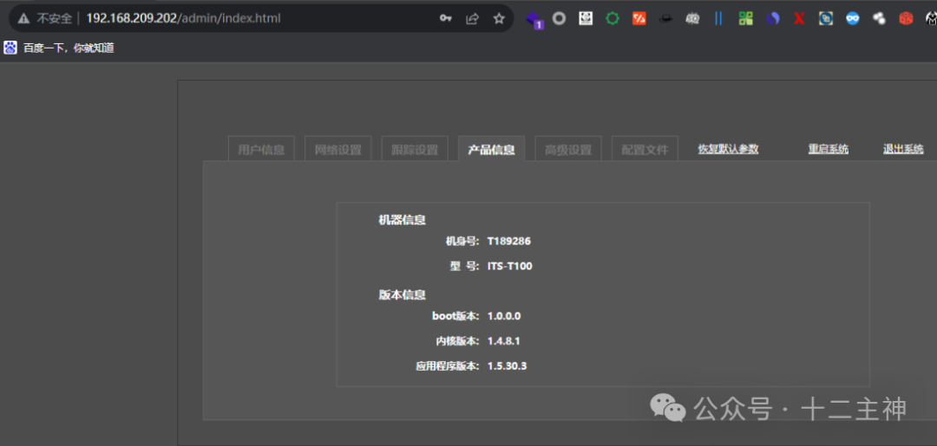Image resolution: width=937 pixels, height=446 pixels.
Task: Click the 版本信息 heading
Action: pyautogui.click(x=403, y=294)
